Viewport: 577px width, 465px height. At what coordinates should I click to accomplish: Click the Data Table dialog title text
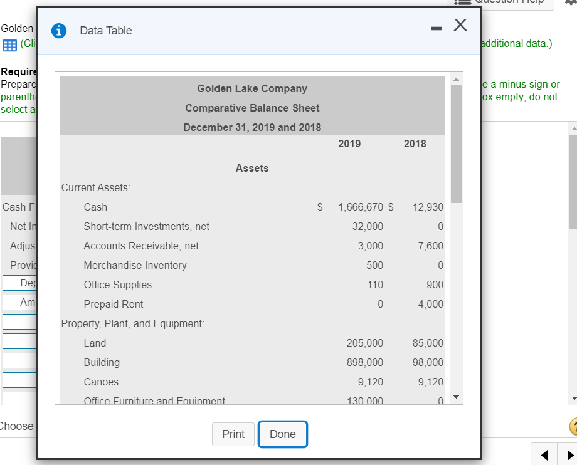[106, 31]
